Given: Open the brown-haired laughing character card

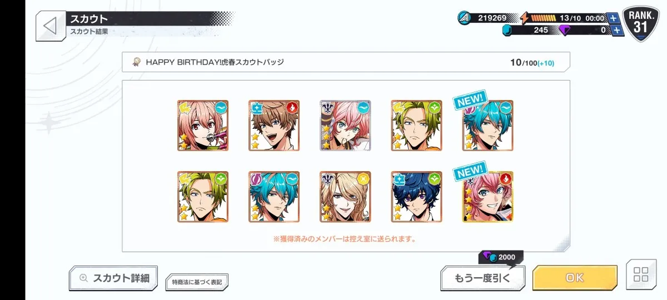Looking at the screenshot, I should pyautogui.click(x=274, y=126).
